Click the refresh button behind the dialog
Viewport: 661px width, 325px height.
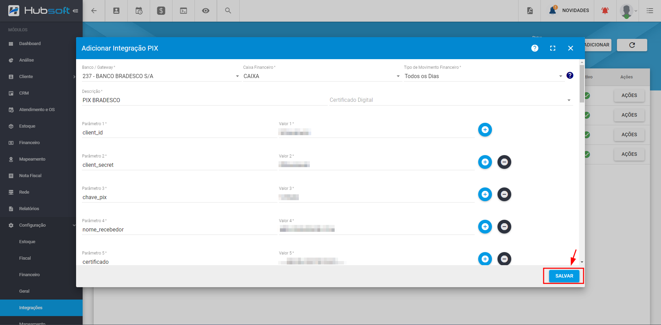point(632,45)
